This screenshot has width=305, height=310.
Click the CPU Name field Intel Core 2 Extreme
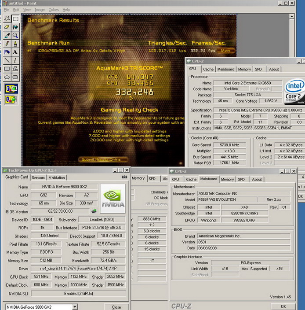click(x=247, y=83)
